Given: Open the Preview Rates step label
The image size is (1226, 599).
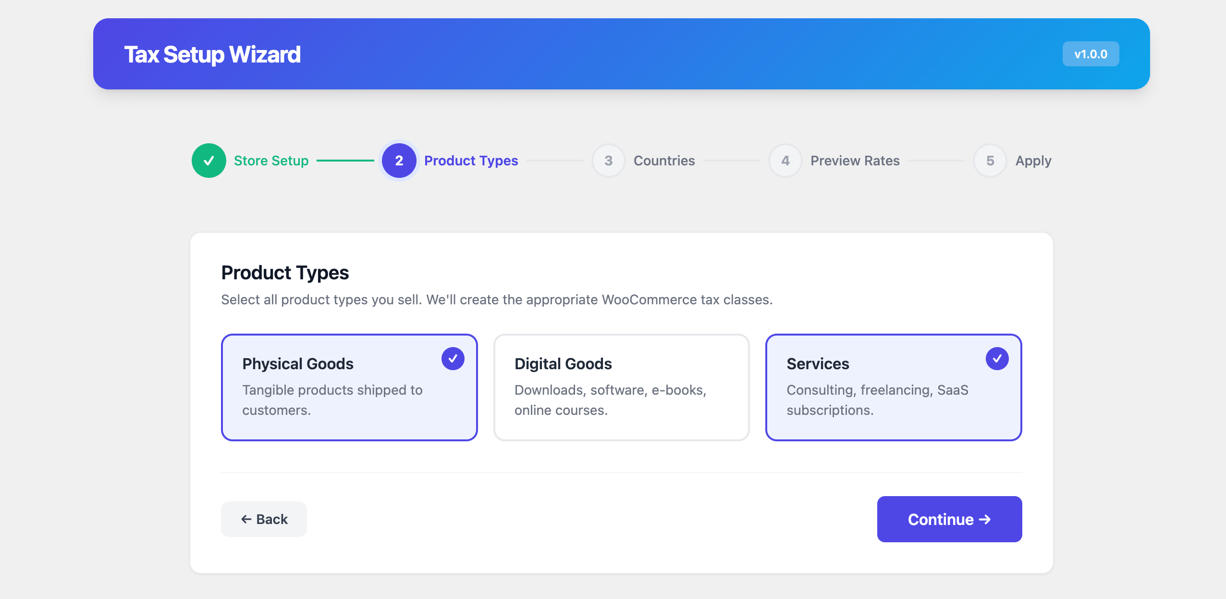Looking at the screenshot, I should click(855, 161).
